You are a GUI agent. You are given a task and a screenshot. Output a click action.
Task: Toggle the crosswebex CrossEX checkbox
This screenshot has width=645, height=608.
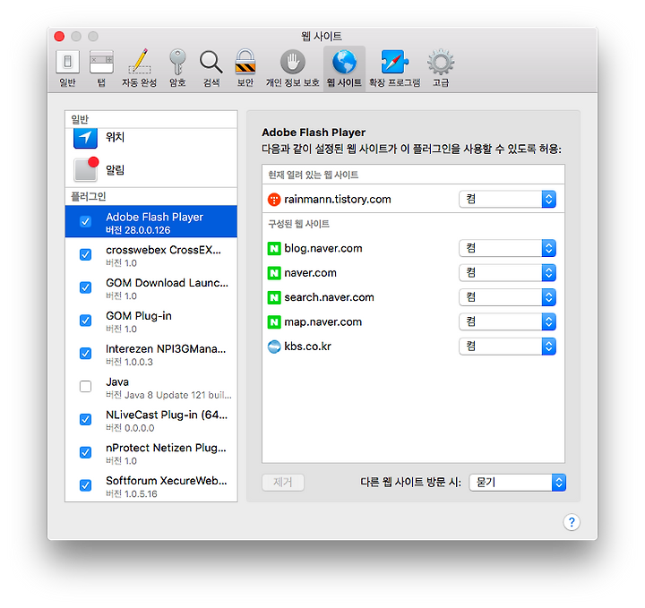point(86,254)
